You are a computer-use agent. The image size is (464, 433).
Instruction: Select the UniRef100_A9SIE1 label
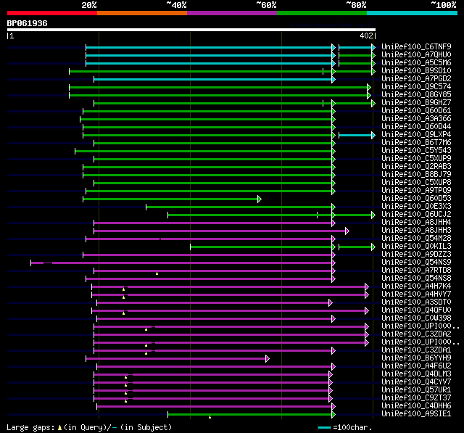pyautogui.click(x=416, y=414)
